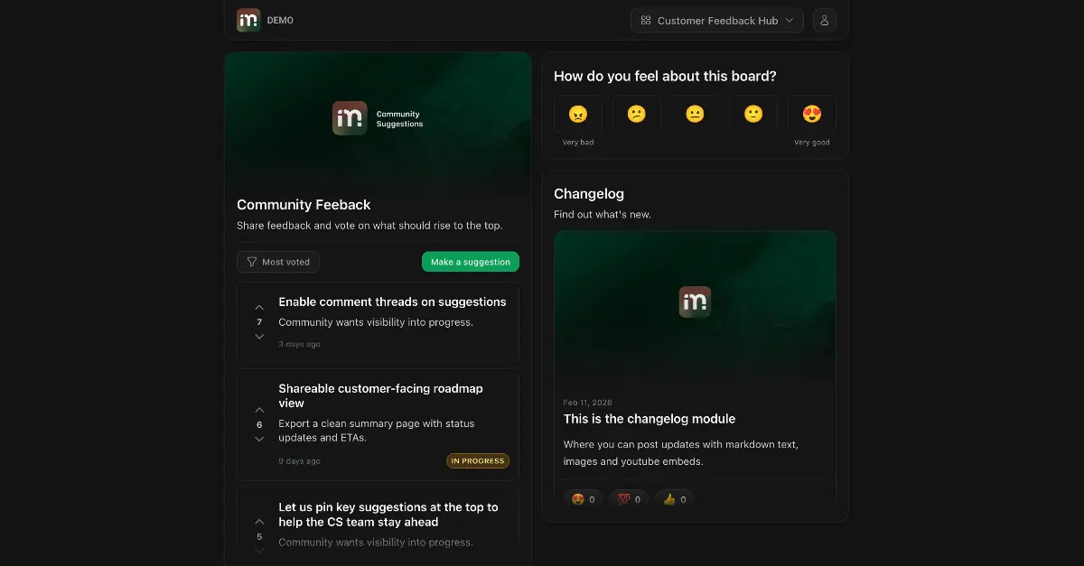Open the 'This is the changelog module' post
Image resolution: width=1084 pixels, height=566 pixels.
649,419
